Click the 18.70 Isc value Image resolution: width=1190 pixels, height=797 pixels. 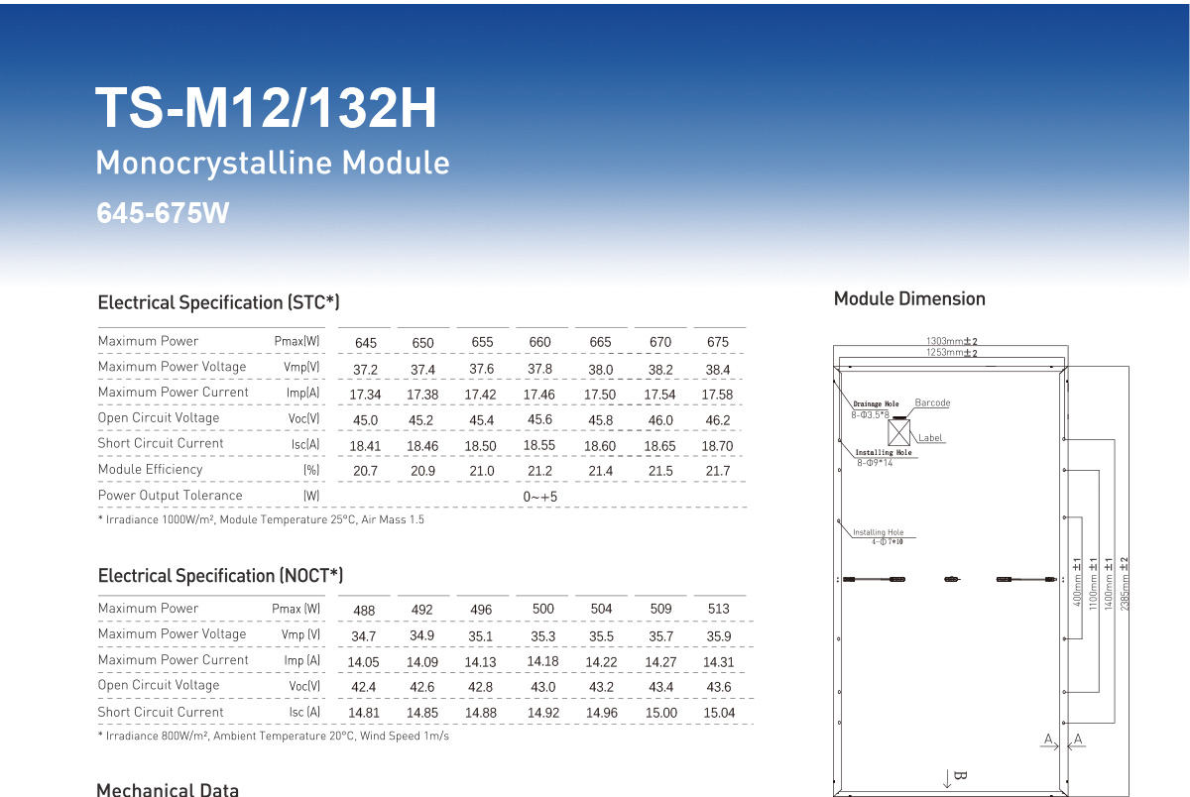(717, 446)
